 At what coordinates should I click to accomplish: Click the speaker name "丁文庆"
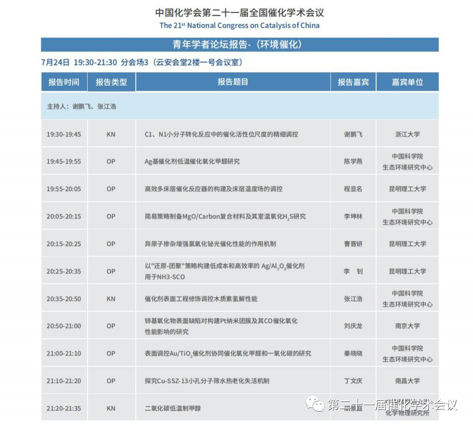(353, 381)
